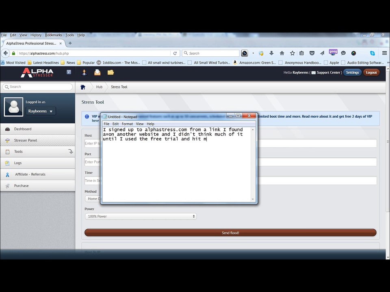
Task: Open Notepad's Edit menu
Action: [115, 124]
